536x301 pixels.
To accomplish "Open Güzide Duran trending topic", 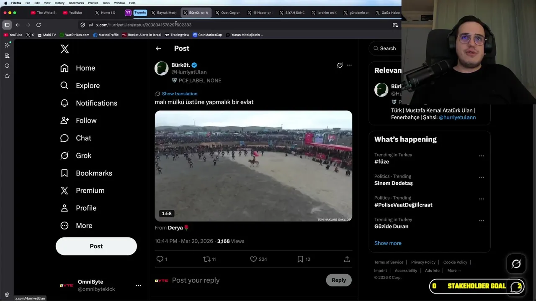I will point(391,227).
